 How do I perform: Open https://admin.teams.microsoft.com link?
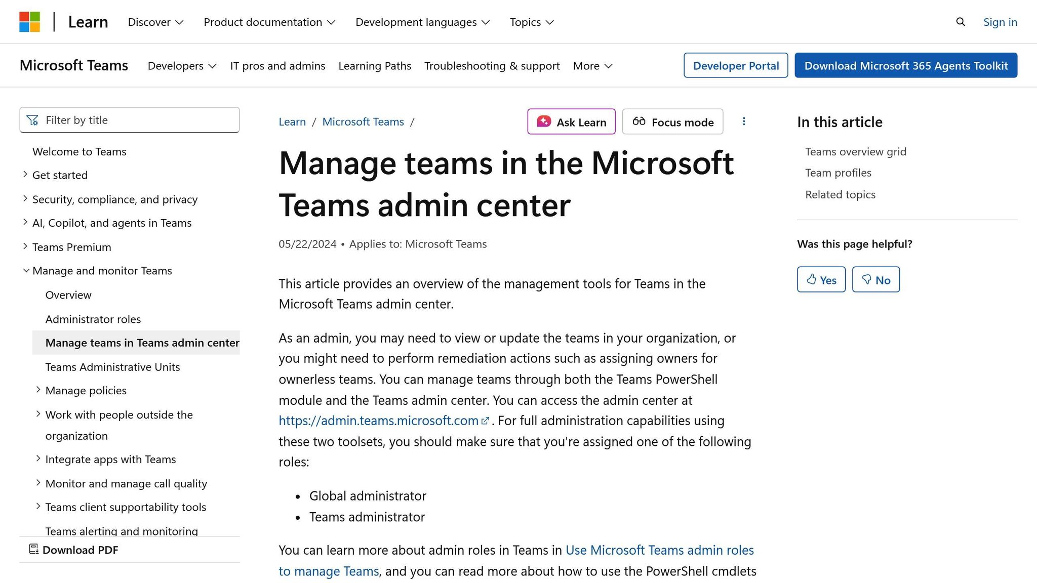[x=379, y=421]
